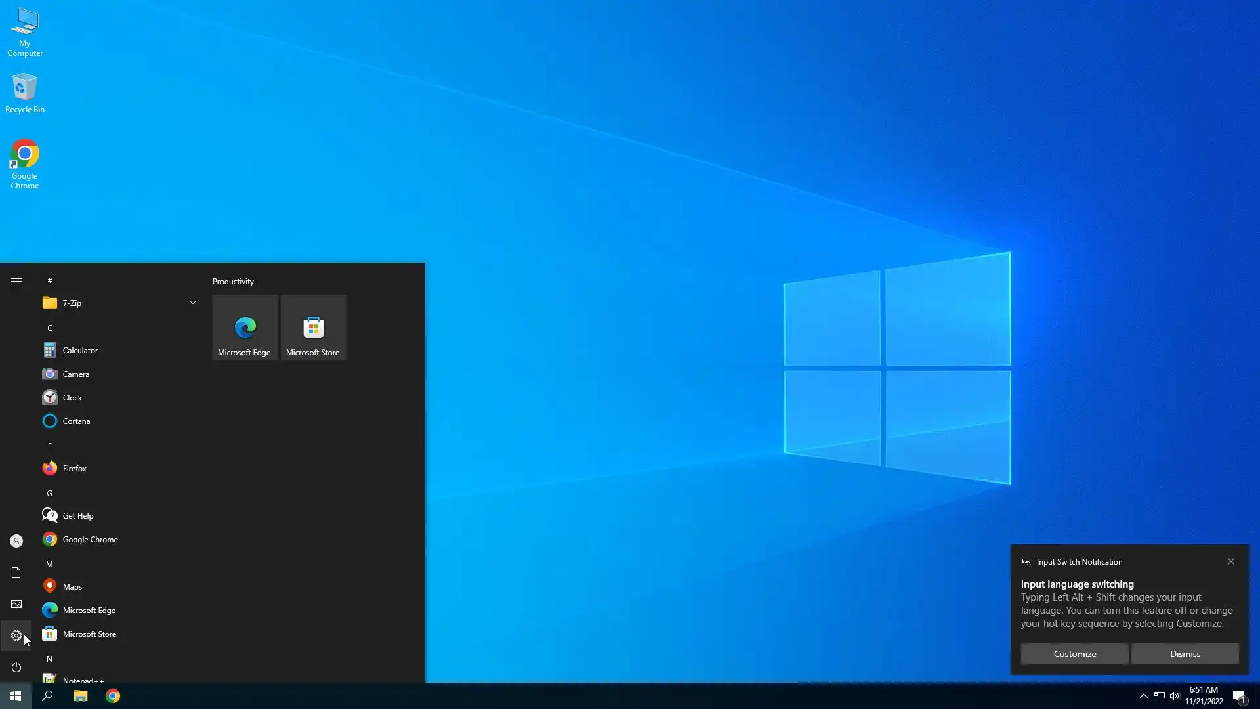This screenshot has height=709, width=1260.
Task: Show hidden system tray icons
Action: pos(1143,696)
